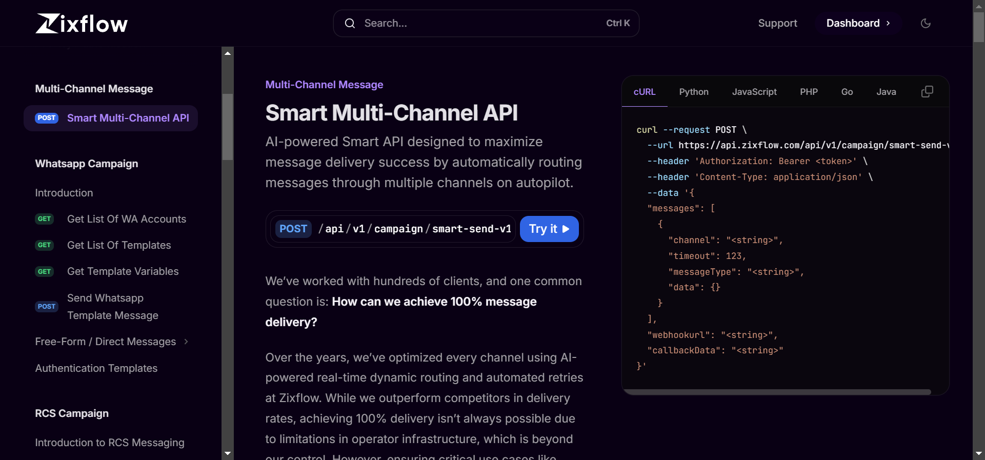This screenshot has height=460, width=985.
Task: Click the Zixflow logo
Action: [82, 24]
